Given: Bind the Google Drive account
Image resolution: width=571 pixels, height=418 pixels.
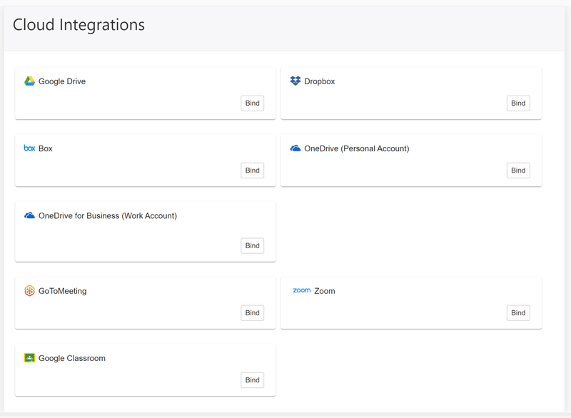Looking at the screenshot, I should (253, 103).
